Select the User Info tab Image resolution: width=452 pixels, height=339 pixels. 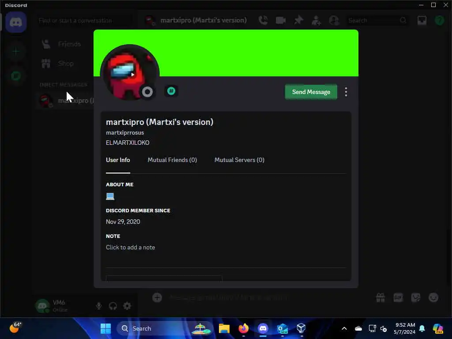pyautogui.click(x=118, y=160)
